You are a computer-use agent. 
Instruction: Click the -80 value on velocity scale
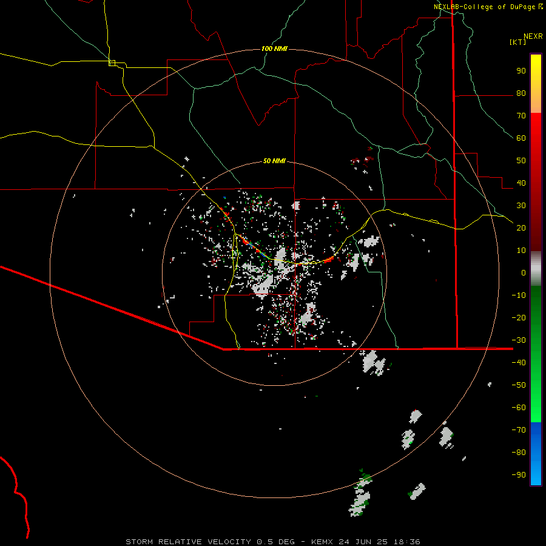pyautogui.click(x=519, y=453)
